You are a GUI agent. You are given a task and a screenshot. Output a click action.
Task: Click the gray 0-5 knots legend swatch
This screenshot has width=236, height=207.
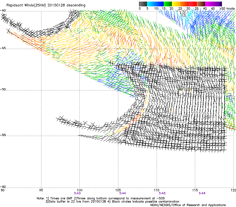click(x=143, y=4)
